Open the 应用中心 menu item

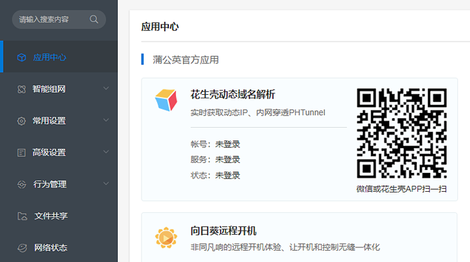coord(59,57)
